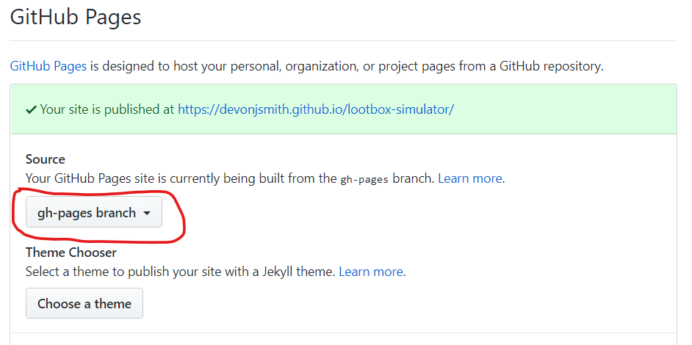This screenshot has height=345, width=692.
Task: Click the green published checkmark icon
Action: click(31, 110)
